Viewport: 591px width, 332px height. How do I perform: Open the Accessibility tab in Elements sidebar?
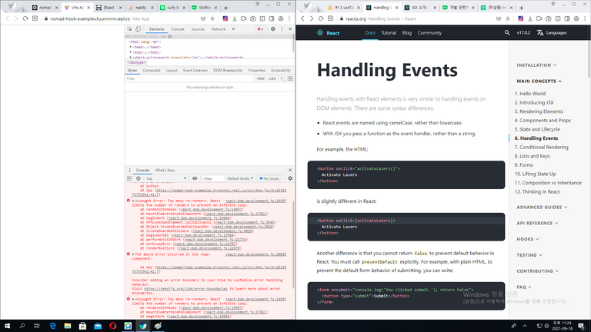[281, 71]
